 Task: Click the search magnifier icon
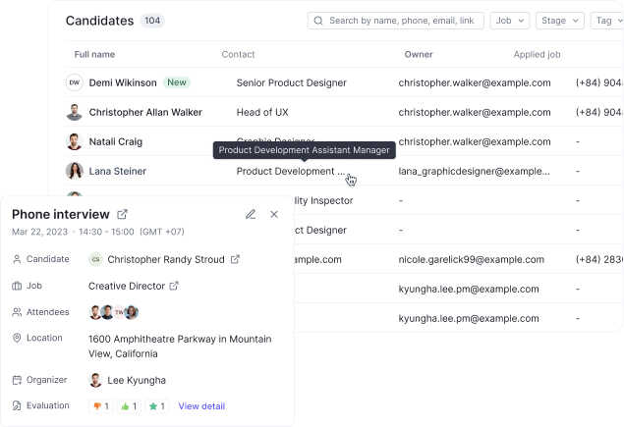(318, 20)
